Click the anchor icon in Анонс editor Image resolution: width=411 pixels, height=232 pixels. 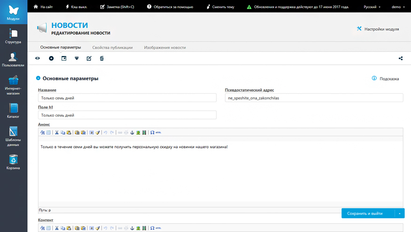pyautogui.click(x=132, y=133)
